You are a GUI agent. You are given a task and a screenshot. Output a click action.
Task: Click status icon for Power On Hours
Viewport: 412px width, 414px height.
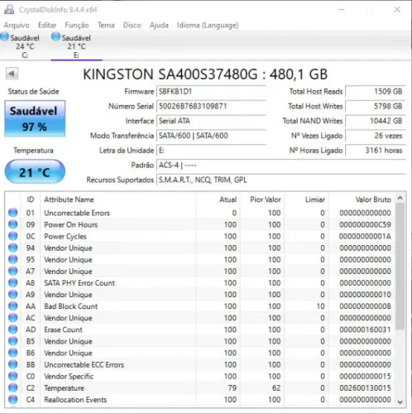(x=12, y=224)
